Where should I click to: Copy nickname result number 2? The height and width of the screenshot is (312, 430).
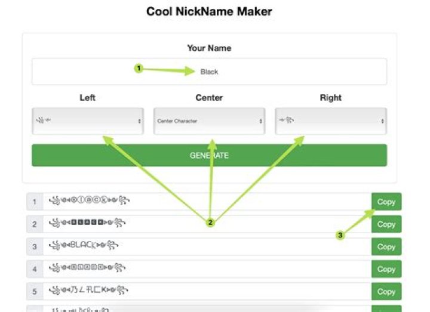pyautogui.click(x=386, y=224)
